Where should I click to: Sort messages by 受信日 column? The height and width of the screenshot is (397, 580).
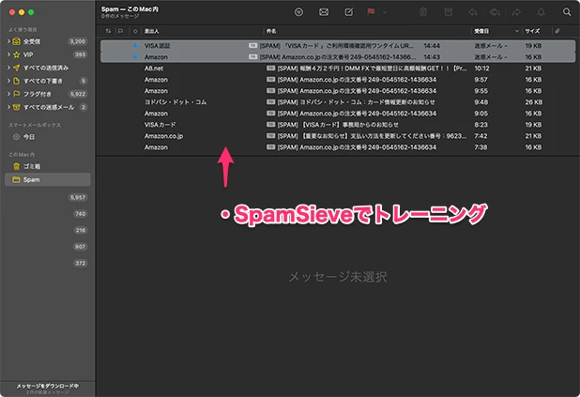(488, 31)
